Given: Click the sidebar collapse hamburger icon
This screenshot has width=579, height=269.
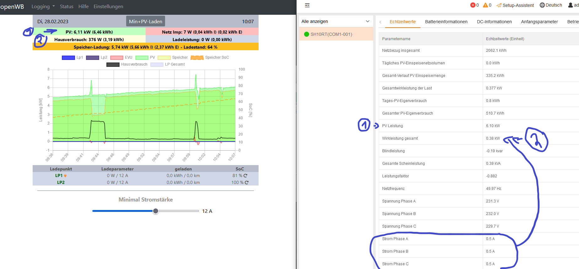Looking at the screenshot, I should tap(307, 5).
